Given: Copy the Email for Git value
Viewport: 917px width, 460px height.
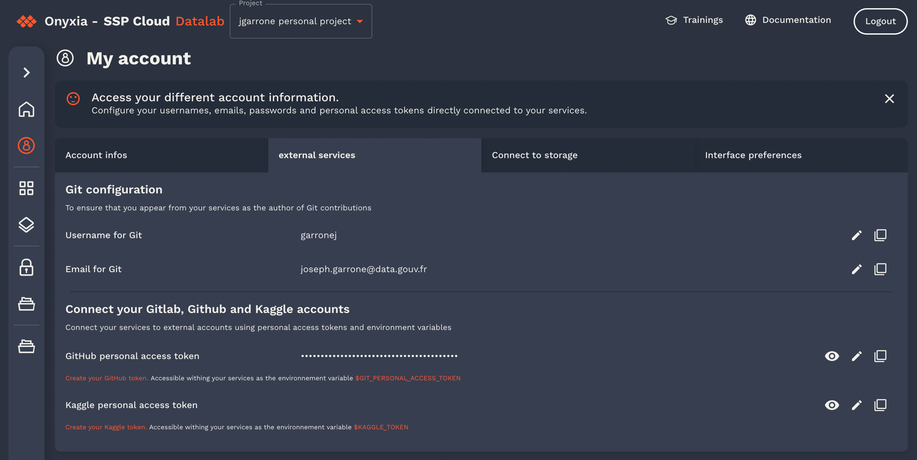Looking at the screenshot, I should 880,269.
